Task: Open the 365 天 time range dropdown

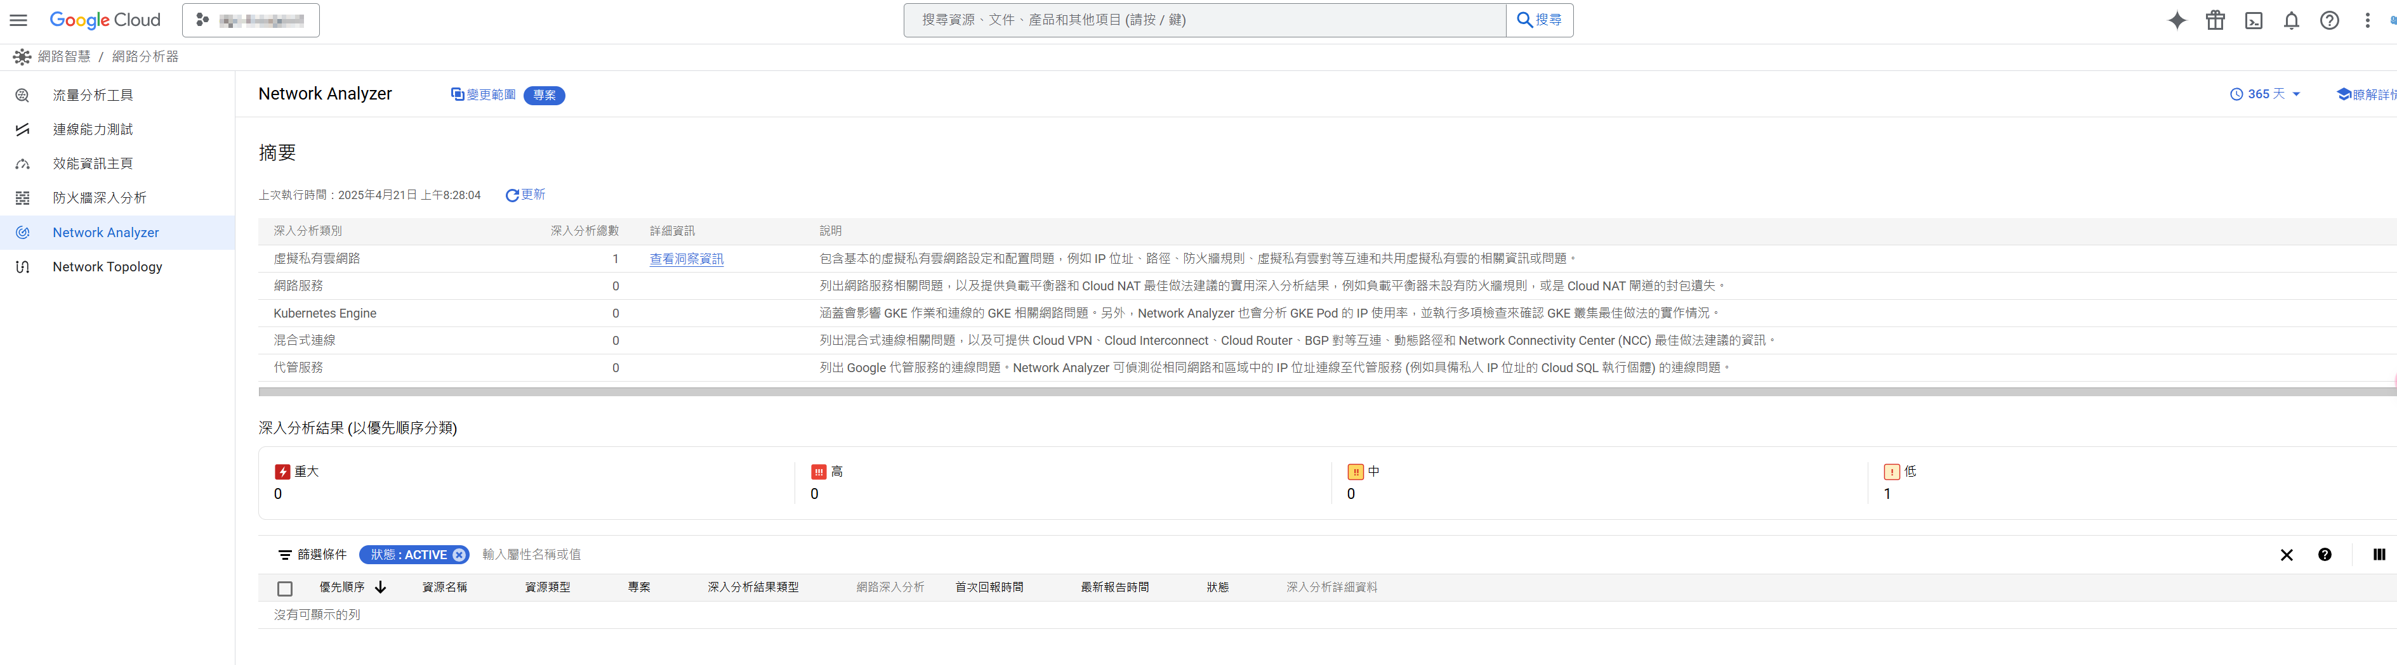Action: point(2266,94)
